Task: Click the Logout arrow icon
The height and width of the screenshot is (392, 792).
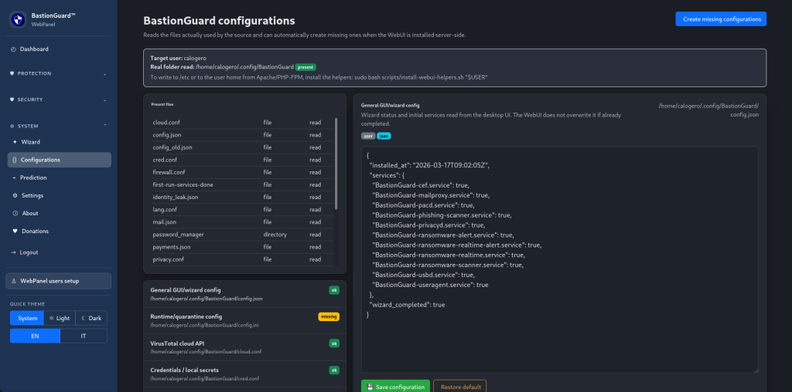Action: click(13, 252)
